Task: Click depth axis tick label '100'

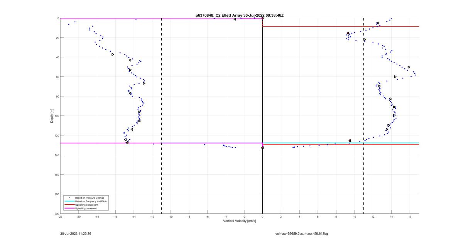Action: (56, 116)
